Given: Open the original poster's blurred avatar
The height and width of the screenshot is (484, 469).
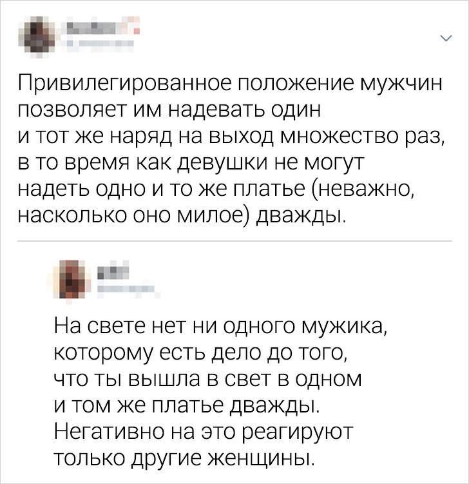Looking at the screenshot, I should click(x=37, y=37).
